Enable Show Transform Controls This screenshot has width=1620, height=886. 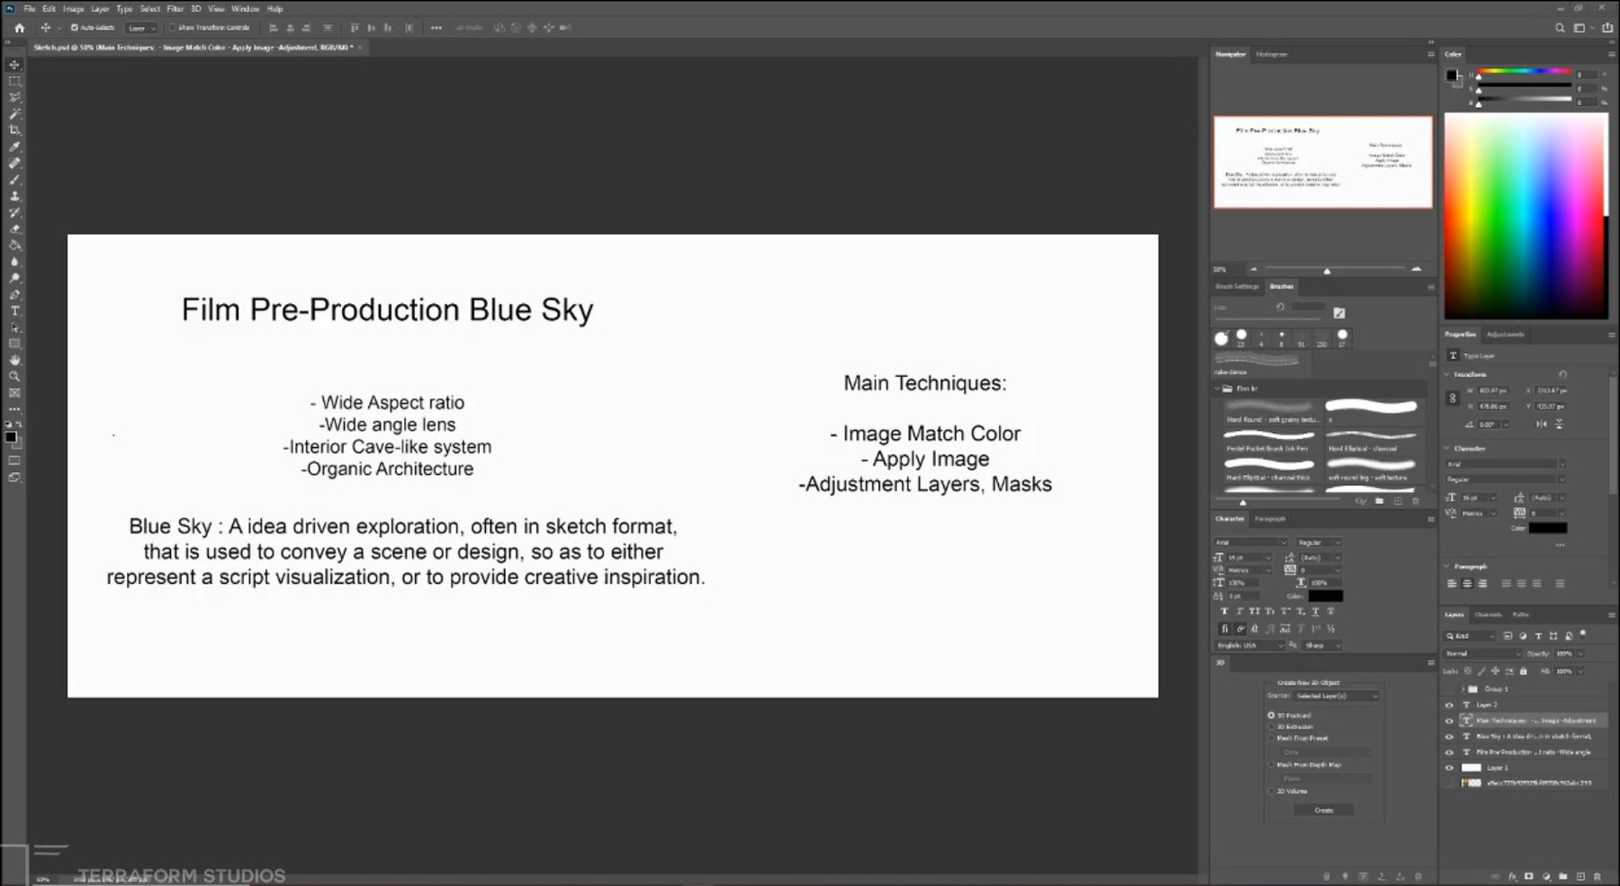coord(171,27)
